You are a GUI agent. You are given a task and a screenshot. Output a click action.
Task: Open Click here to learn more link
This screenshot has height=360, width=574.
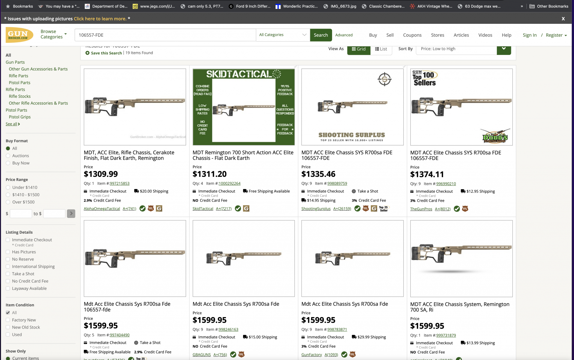tap(100, 19)
